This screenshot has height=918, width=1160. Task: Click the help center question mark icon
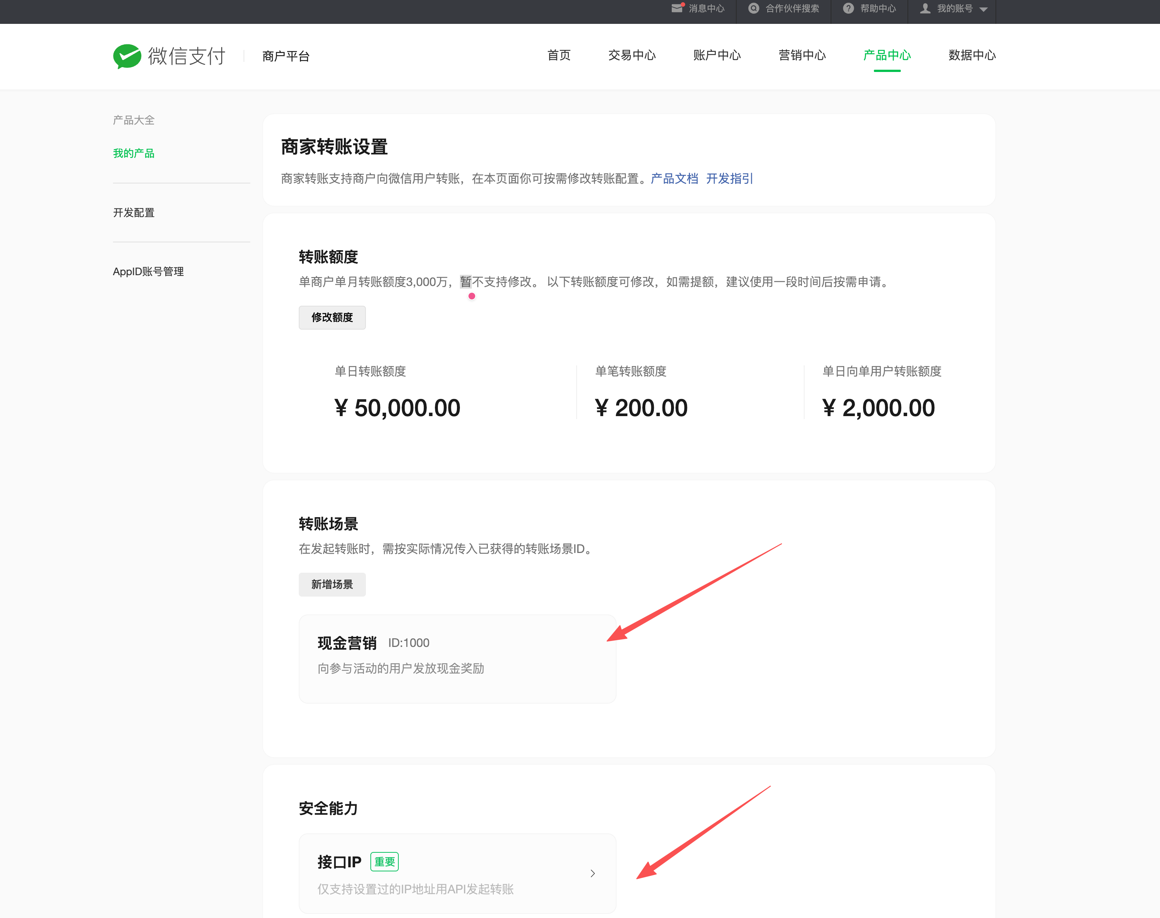(x=848, y=8)
